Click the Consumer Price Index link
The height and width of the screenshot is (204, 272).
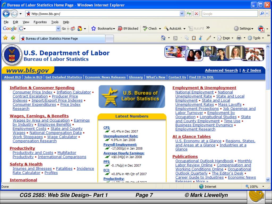pyautogui.click(x=32, y=92)
